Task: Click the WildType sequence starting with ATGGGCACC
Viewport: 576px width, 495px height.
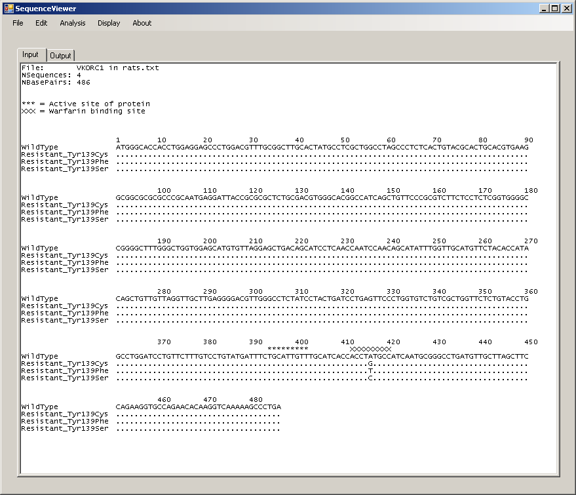Action: (x=322, y=148)
